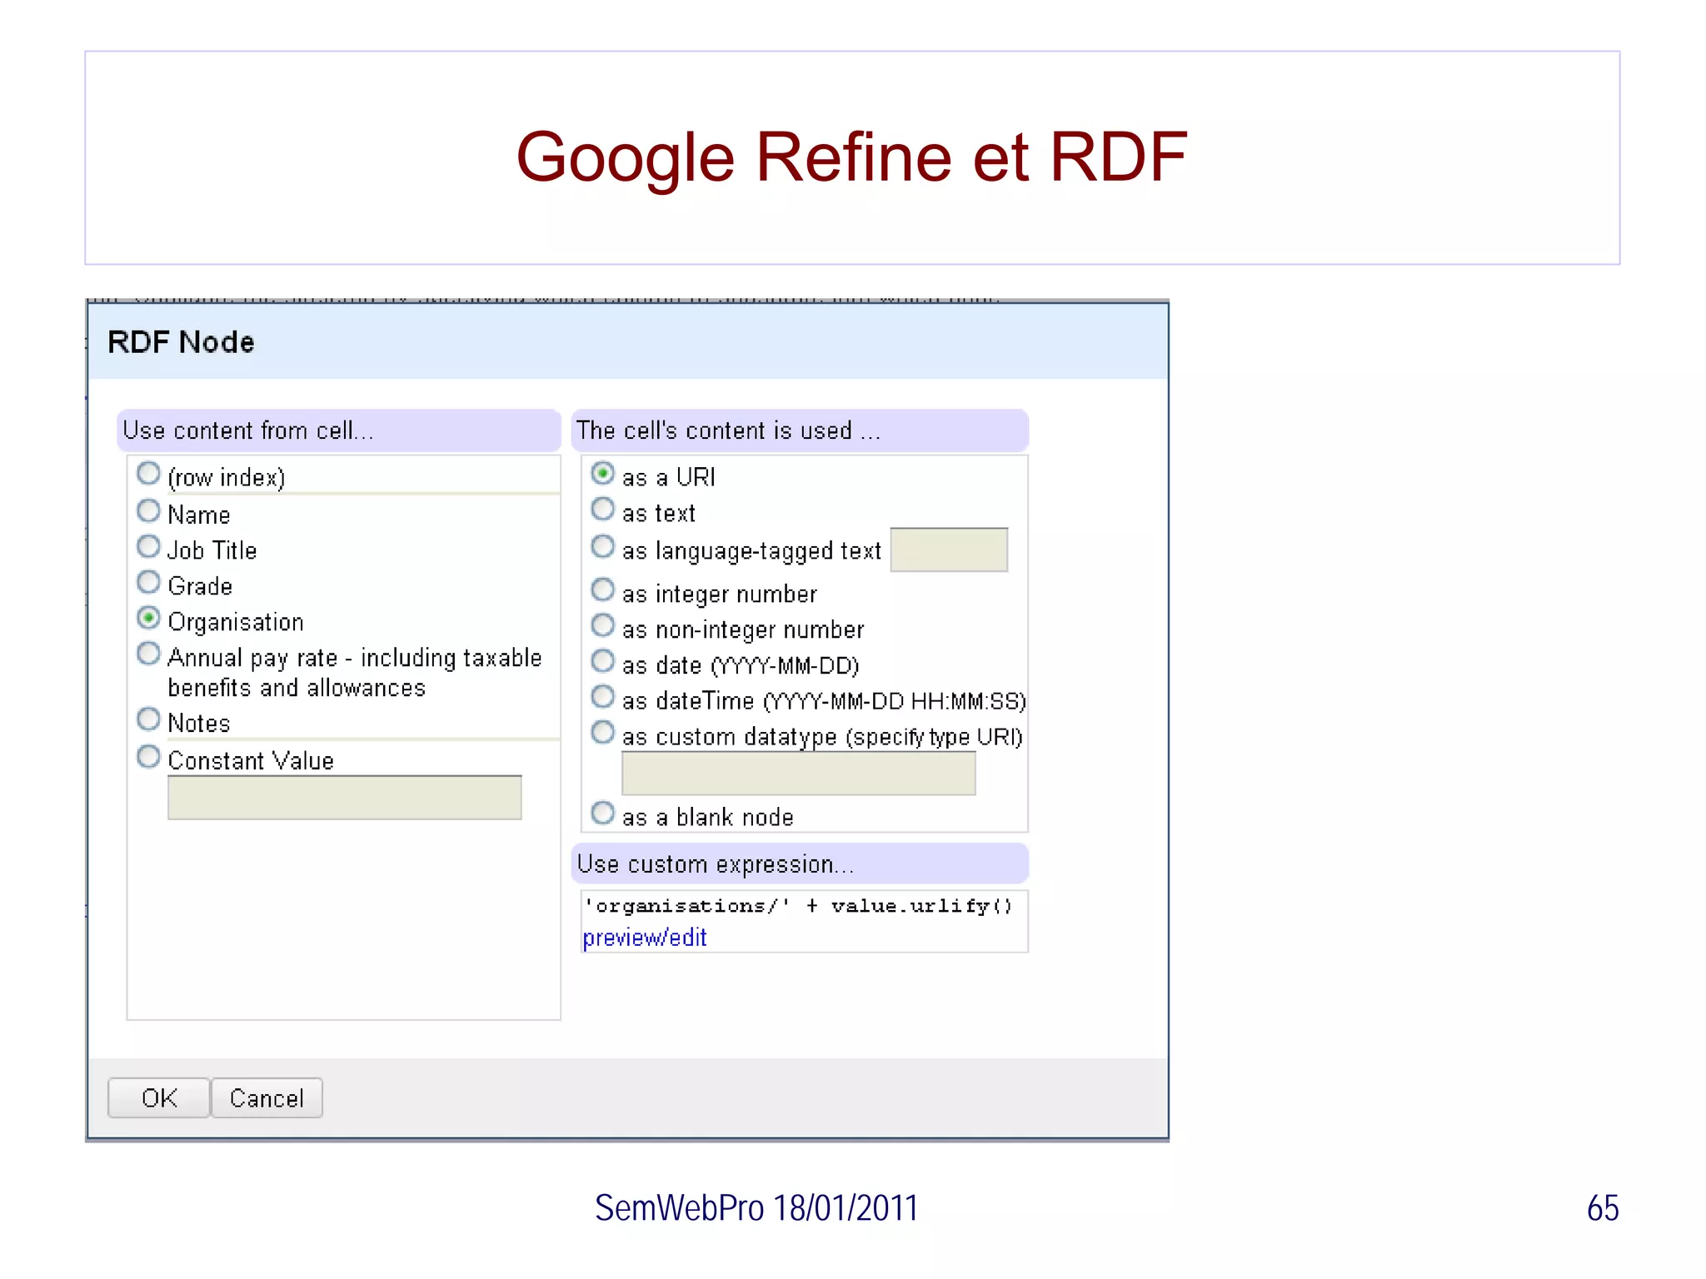Select the Constant Value radio option
This screenshot has height=1279, width=1706.
coord(148,757)
